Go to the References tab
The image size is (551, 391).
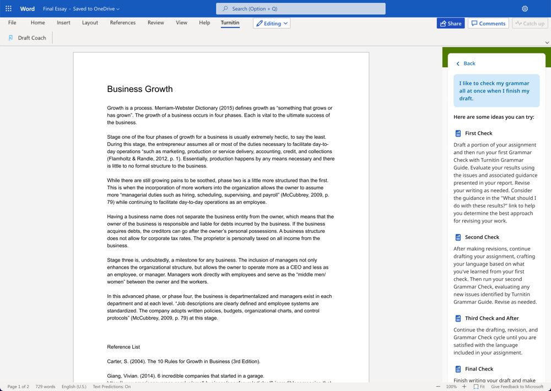[123, 23]
